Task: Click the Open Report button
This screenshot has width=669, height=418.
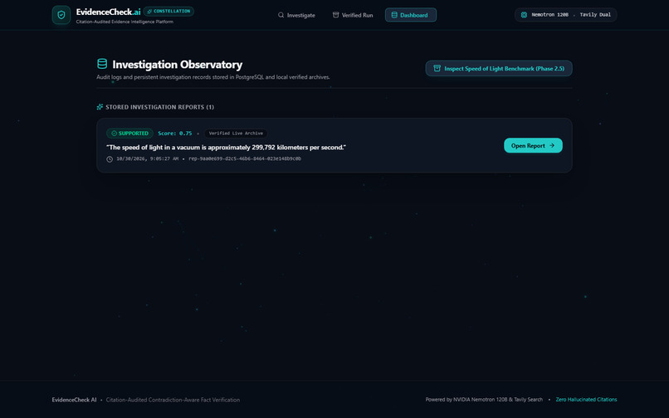Action: pyautogui.click(x=533, y=145)
